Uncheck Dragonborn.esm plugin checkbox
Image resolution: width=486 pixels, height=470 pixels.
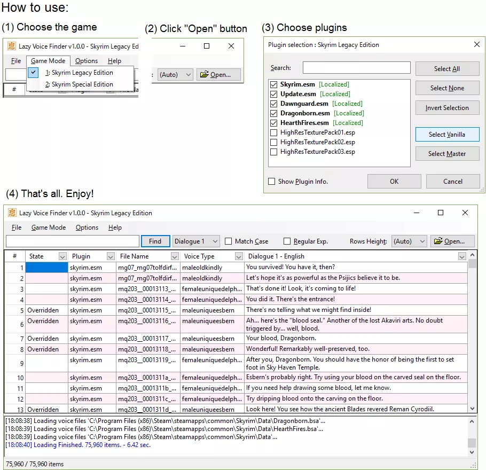pos(273,113)
